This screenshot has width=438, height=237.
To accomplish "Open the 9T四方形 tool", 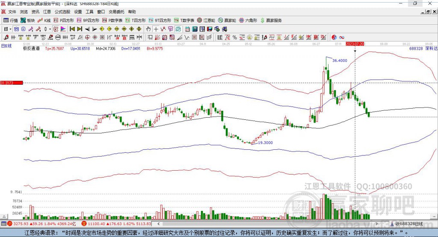I will tap(160, 21).
